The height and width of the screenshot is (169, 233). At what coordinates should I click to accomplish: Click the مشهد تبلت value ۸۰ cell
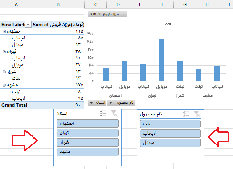click(x=58, y=92)
